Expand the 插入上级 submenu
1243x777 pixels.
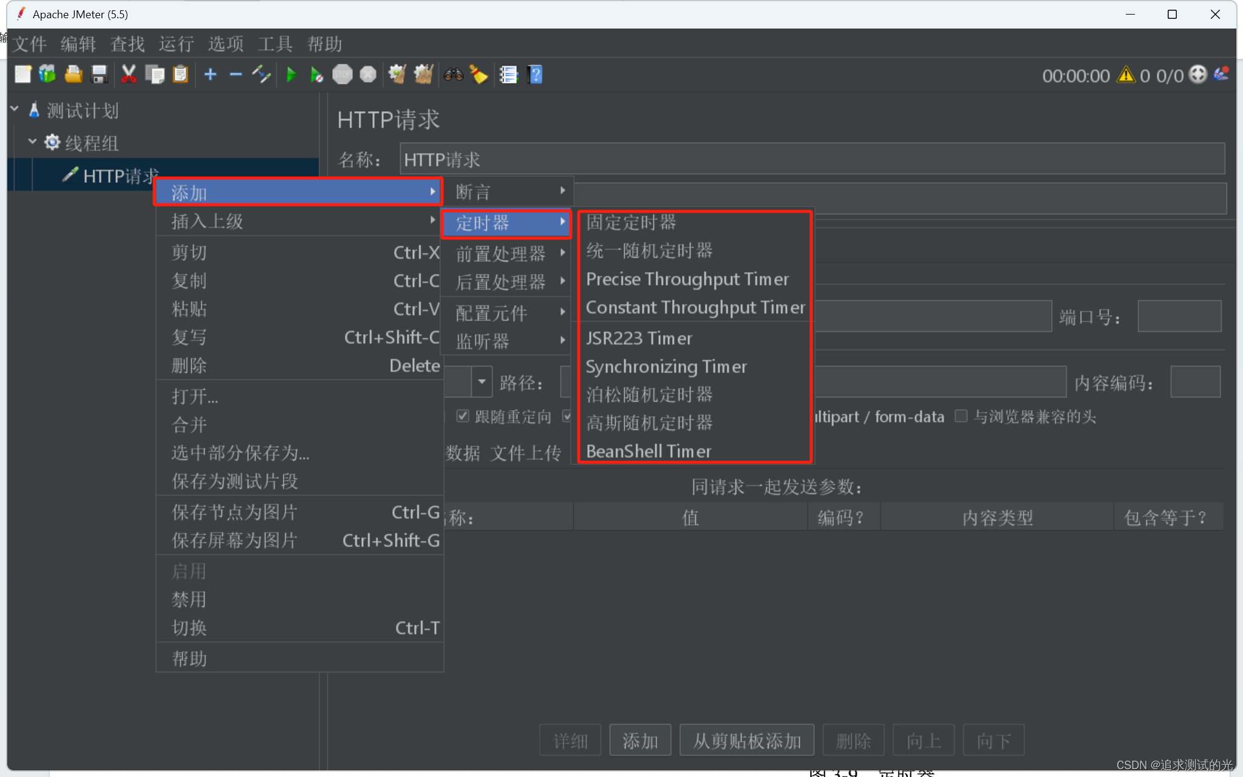coord(298,221)
